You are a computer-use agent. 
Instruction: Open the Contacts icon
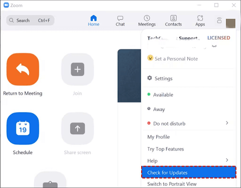coord(173,18)
